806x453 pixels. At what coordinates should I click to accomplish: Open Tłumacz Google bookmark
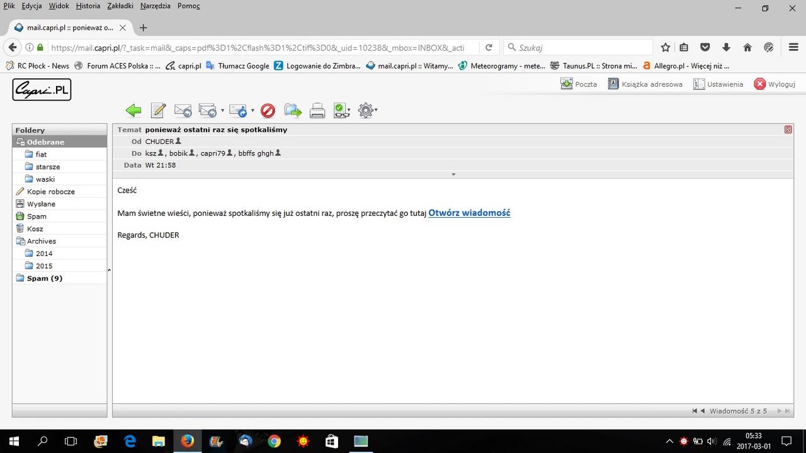pyautogui.click(x=237, y=65)
